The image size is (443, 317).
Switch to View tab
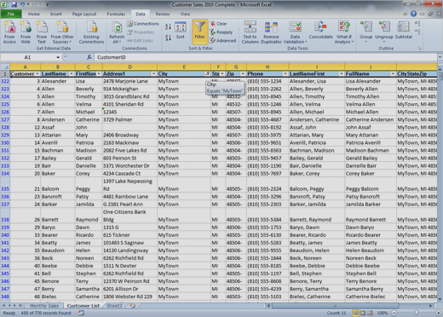(x=185, y=14)
